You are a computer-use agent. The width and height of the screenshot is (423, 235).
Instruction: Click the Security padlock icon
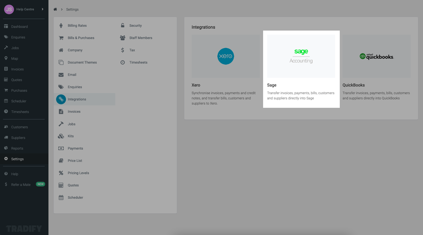[123, 25]
